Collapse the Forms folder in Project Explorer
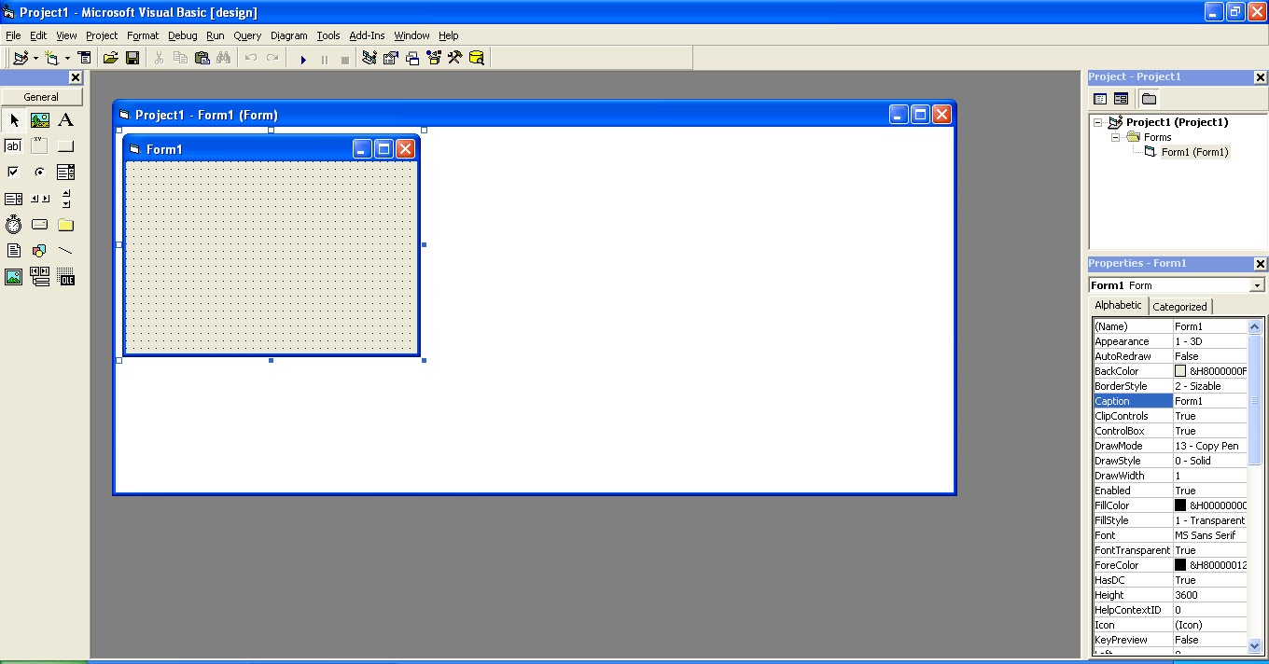This screenshot has height=664, width=1269. tap(1113, 137)
